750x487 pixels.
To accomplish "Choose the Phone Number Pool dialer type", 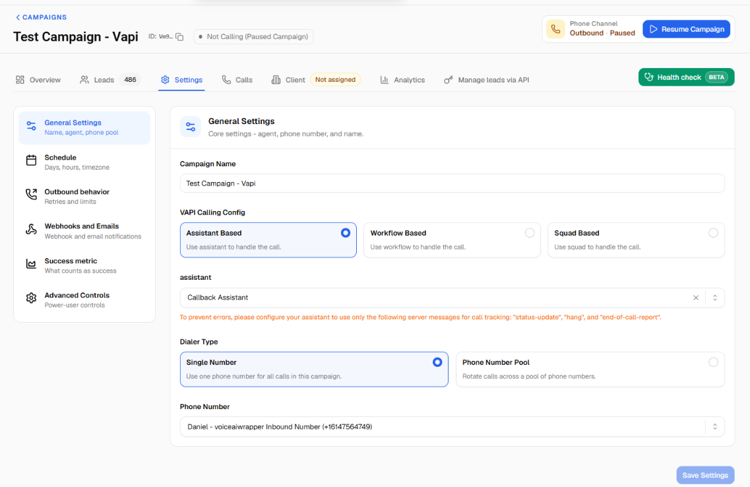I will coord(590,370).
